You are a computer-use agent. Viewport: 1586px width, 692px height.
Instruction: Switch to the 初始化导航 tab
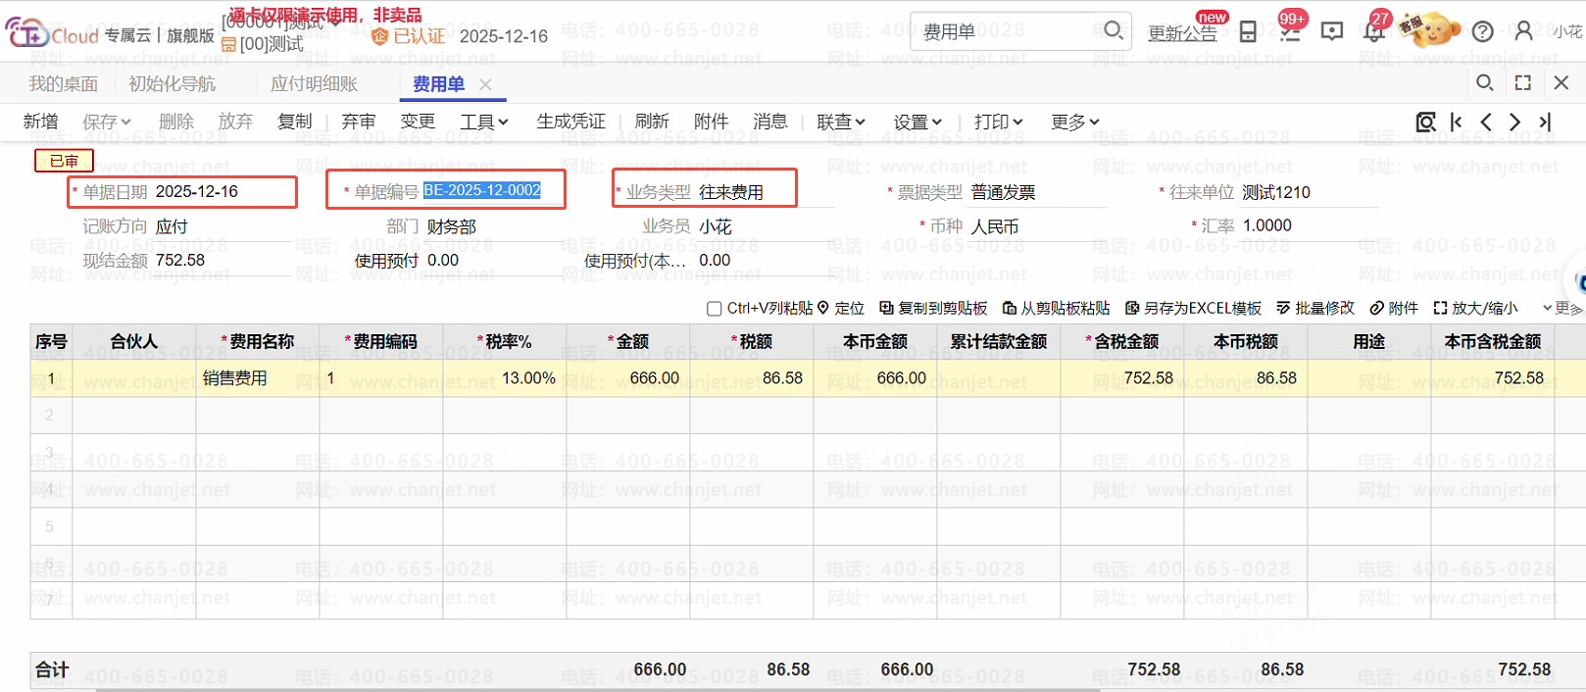(x=173, y=84)
